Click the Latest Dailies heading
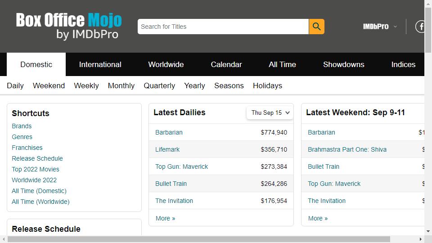This screenshot has width=432, height=243. 180,112
